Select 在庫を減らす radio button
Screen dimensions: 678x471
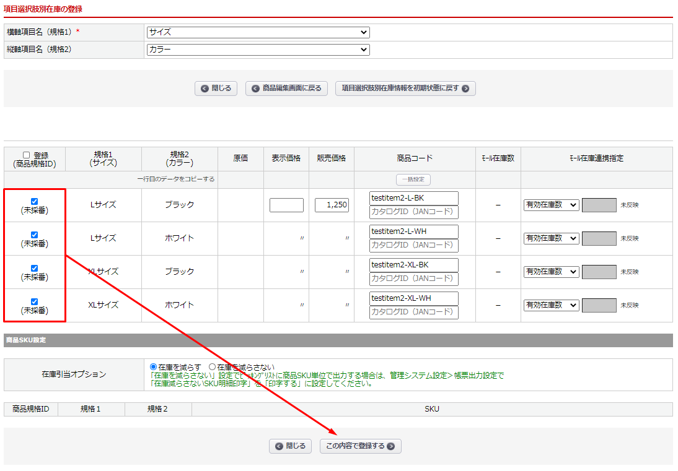pos(154,367)
